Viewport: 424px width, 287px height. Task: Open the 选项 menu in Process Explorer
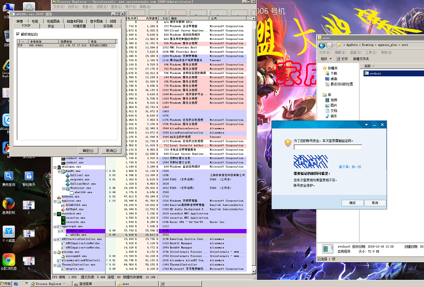point(73,7)
